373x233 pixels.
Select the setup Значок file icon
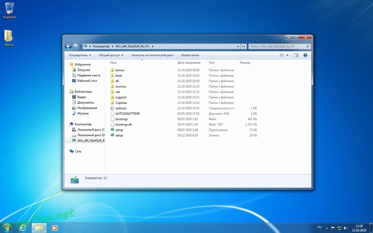(113, 135)
